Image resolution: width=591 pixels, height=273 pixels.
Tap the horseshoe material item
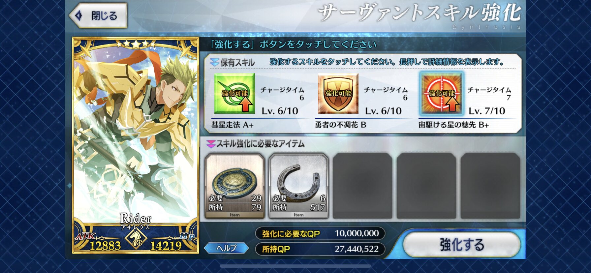click(299, 186)
